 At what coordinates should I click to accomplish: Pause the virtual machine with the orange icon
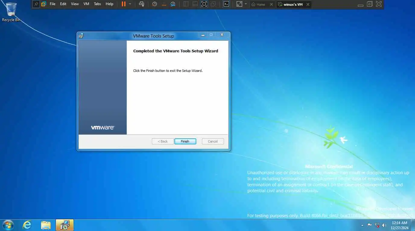pos(124,4)
